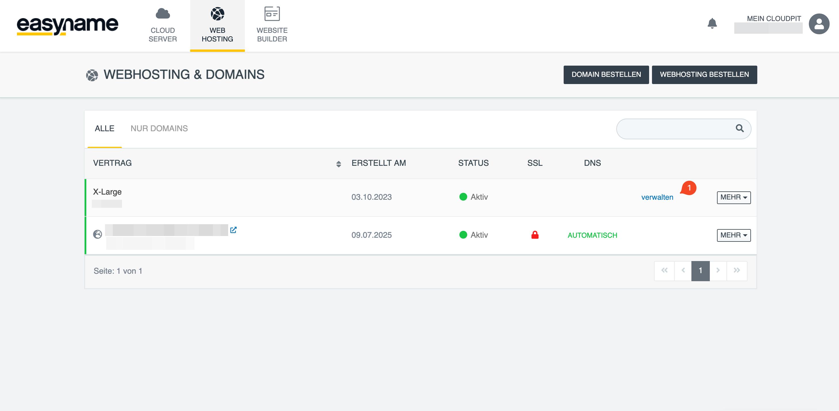Image resolution: width=839 pixels, height=411 pixels.
Task: Click the domain globe icon in second row
Action: pyautogui.click(x=97, y=234)
